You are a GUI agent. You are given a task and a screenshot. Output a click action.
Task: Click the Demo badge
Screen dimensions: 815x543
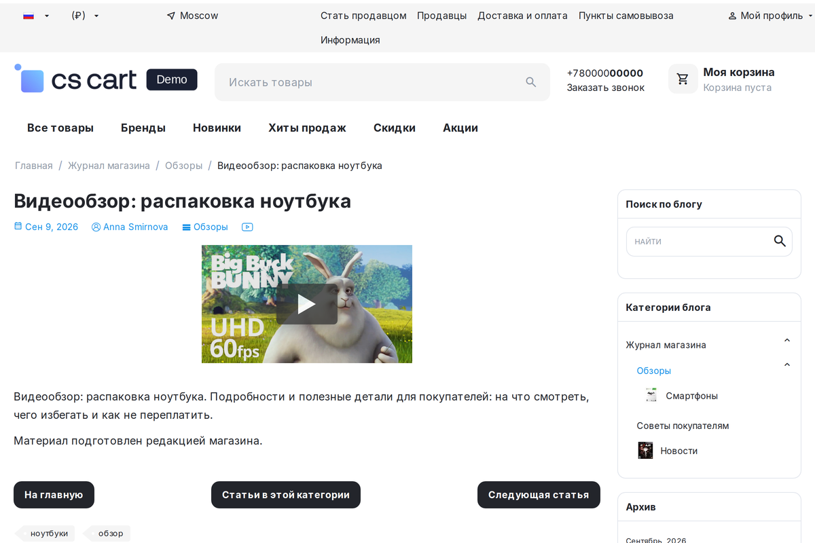click(x=172, y=79)
